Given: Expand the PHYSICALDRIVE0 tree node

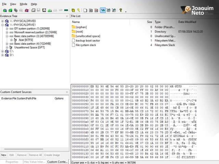Looking at the screenshot, I should (x=2, y=21).
